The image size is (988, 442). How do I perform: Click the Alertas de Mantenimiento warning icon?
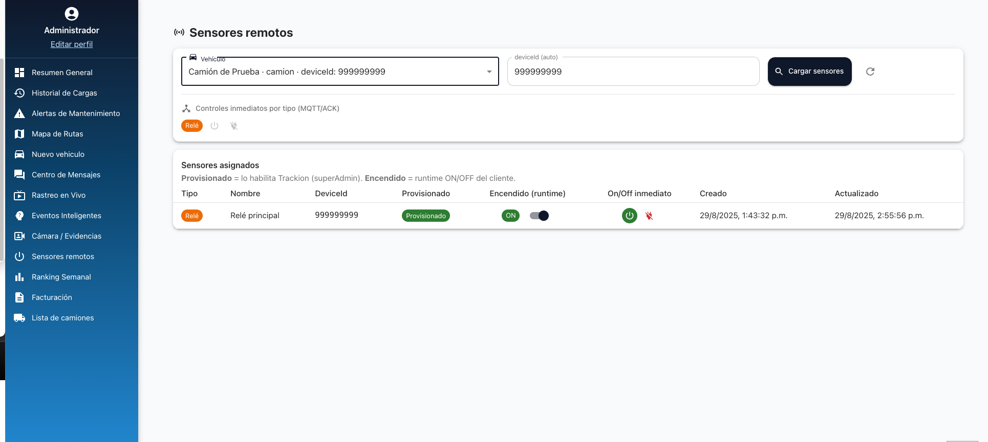click(x=19, y=113)
